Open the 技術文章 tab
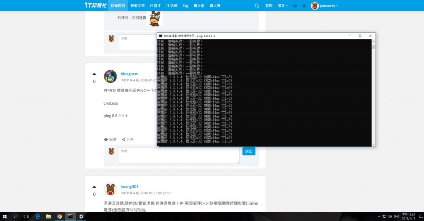Image resolution: width=424 pixels, height=221 pixels. pos(137,5)
